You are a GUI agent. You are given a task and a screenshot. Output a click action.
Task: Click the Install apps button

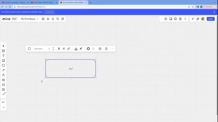click(49, 12)
